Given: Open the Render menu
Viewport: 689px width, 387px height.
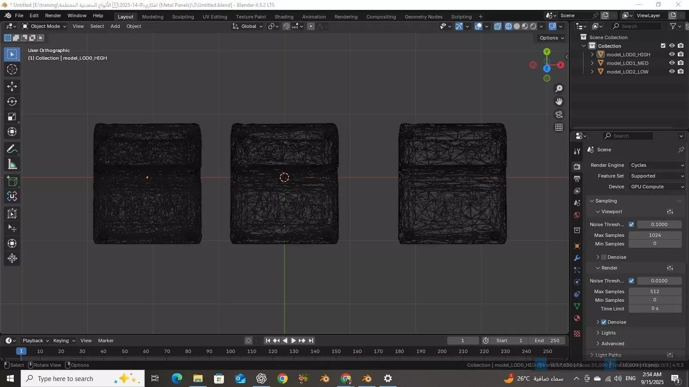Looking at the screenshot, I should (x=53, y=15).
